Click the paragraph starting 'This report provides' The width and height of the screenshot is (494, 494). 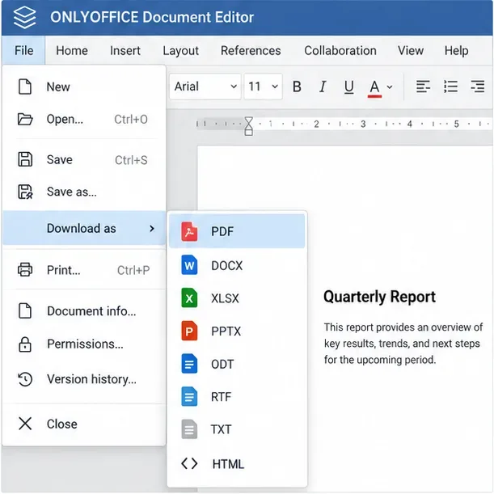click(x=403, y=344)
